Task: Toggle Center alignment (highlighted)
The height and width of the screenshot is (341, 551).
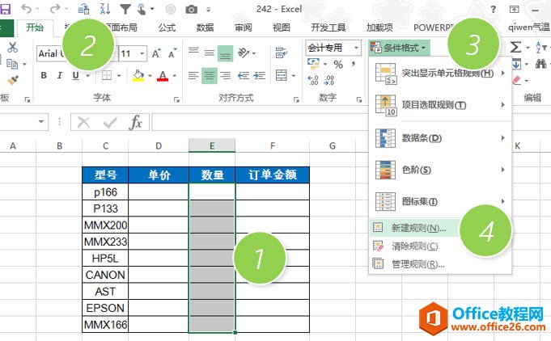Action: point(210,75)
